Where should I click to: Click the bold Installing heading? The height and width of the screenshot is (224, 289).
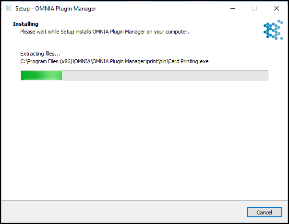[25, 24]
